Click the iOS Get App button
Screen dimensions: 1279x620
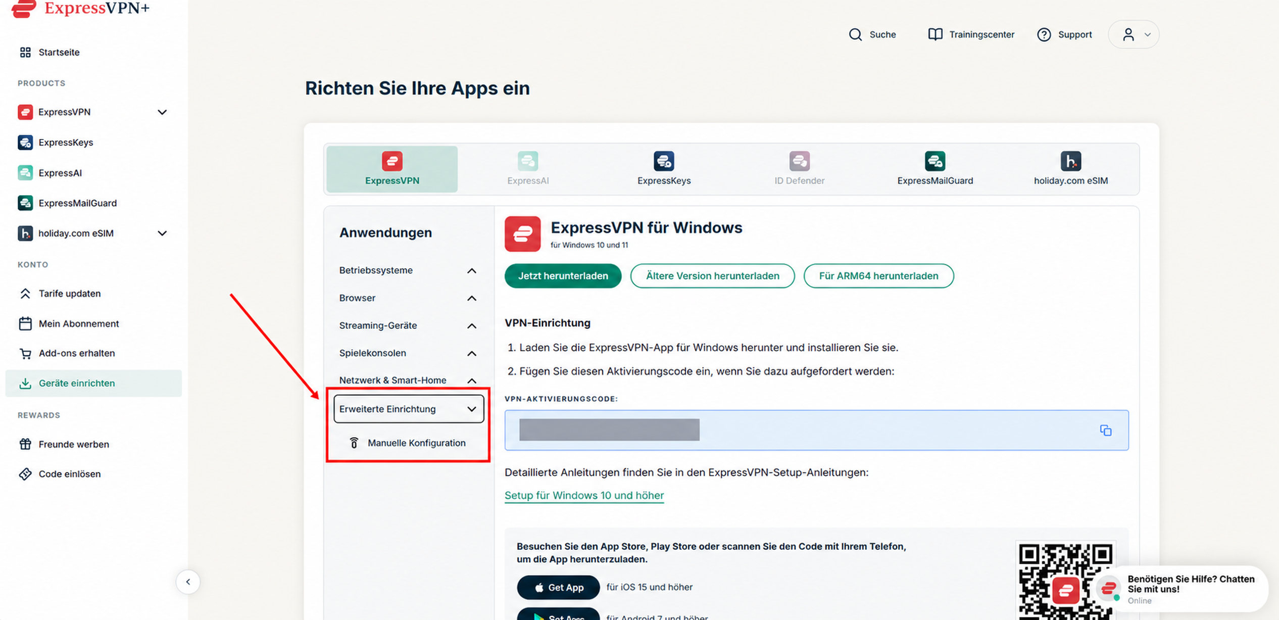[x=558, y=587]
